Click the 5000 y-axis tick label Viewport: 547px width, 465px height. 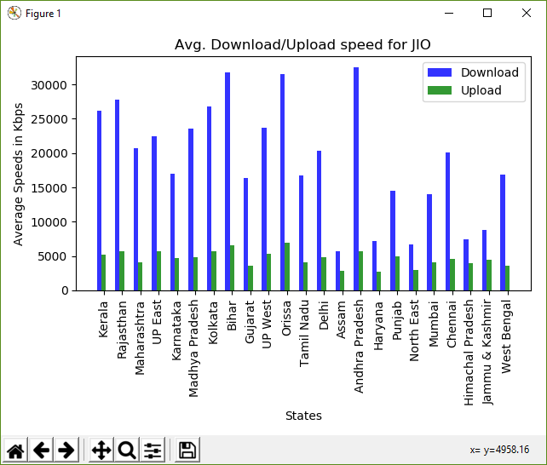(x=52, y=256)
